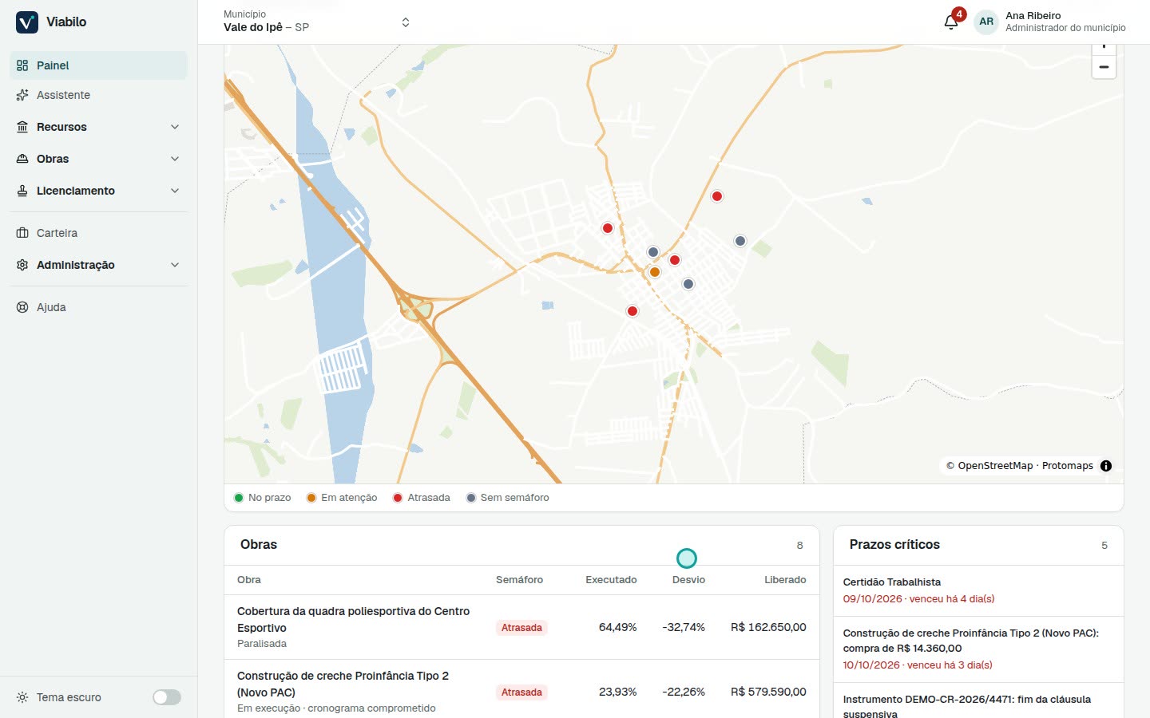This screenshot has height=718, width=1150.
Task: Toggle the Tema escuro switch
Action: click(167, 697)
